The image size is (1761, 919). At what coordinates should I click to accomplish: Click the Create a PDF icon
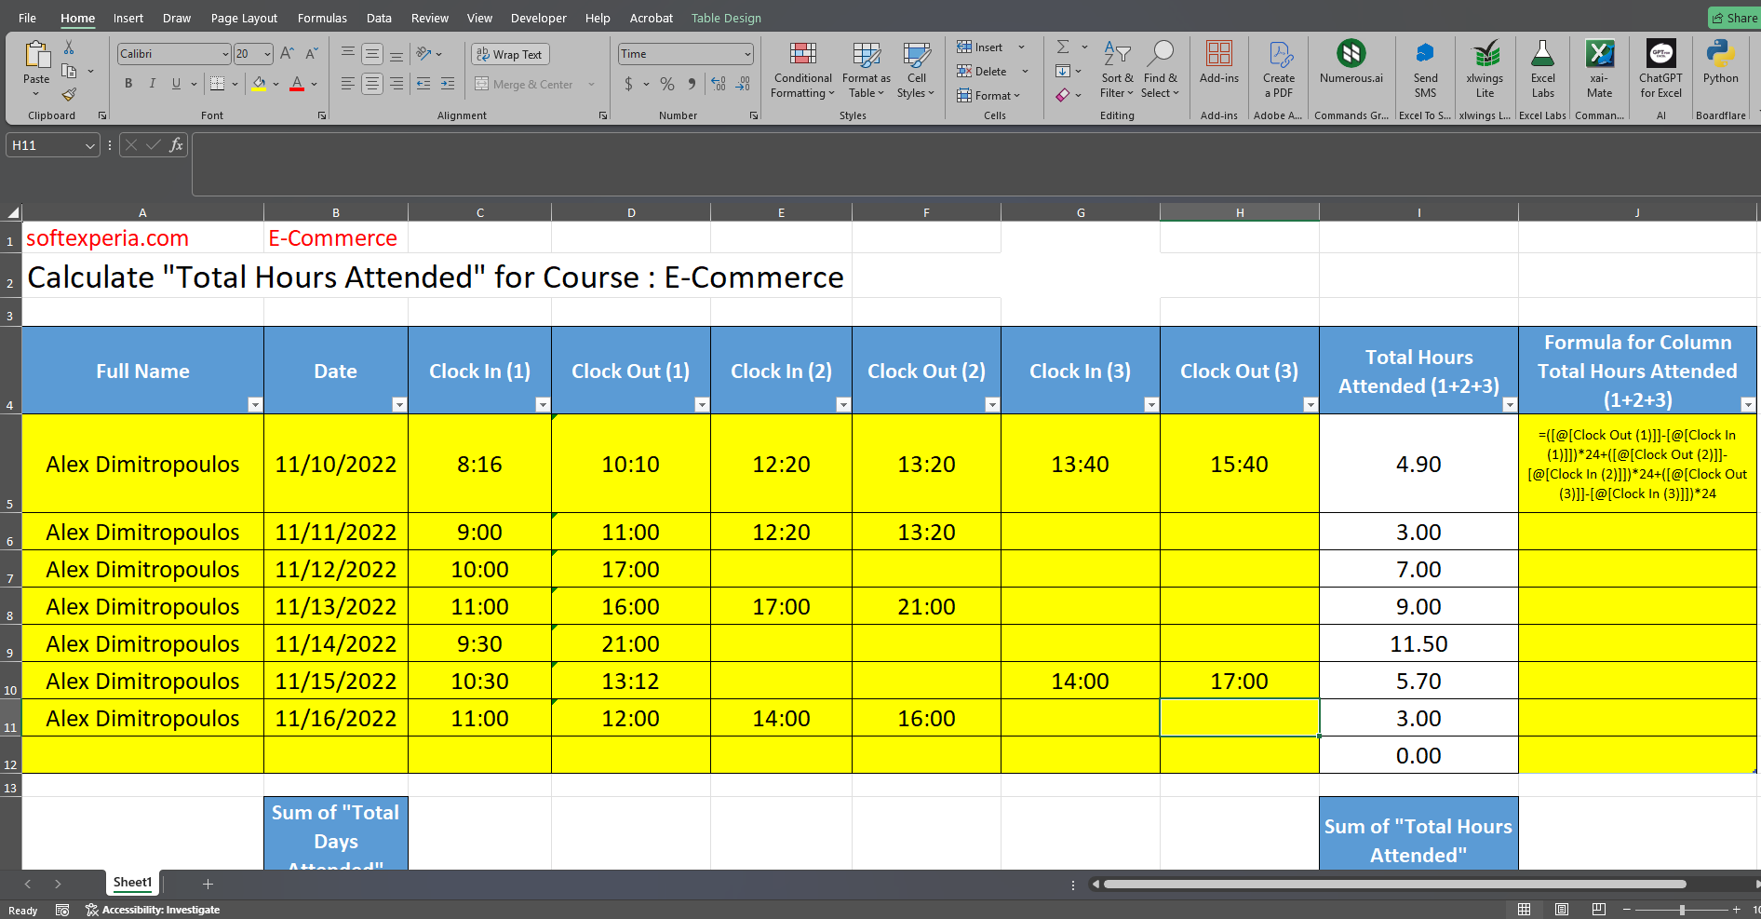pyautogui.click(x=1279, y=70)
